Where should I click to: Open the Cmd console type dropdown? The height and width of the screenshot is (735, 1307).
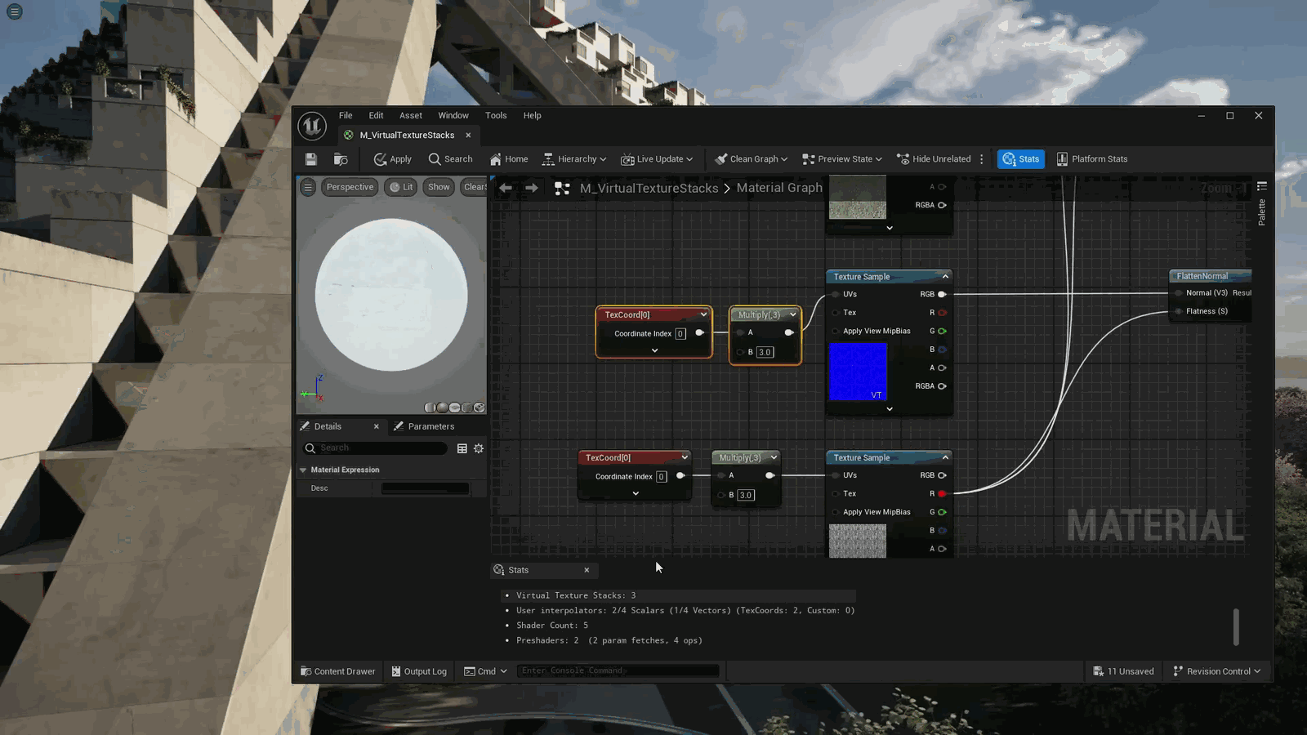click(x=486, y=671)
